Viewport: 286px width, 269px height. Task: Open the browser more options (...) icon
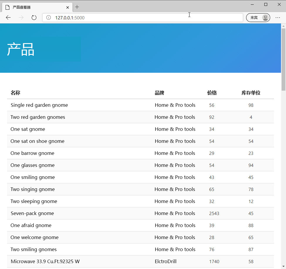[x=278, y=18]
